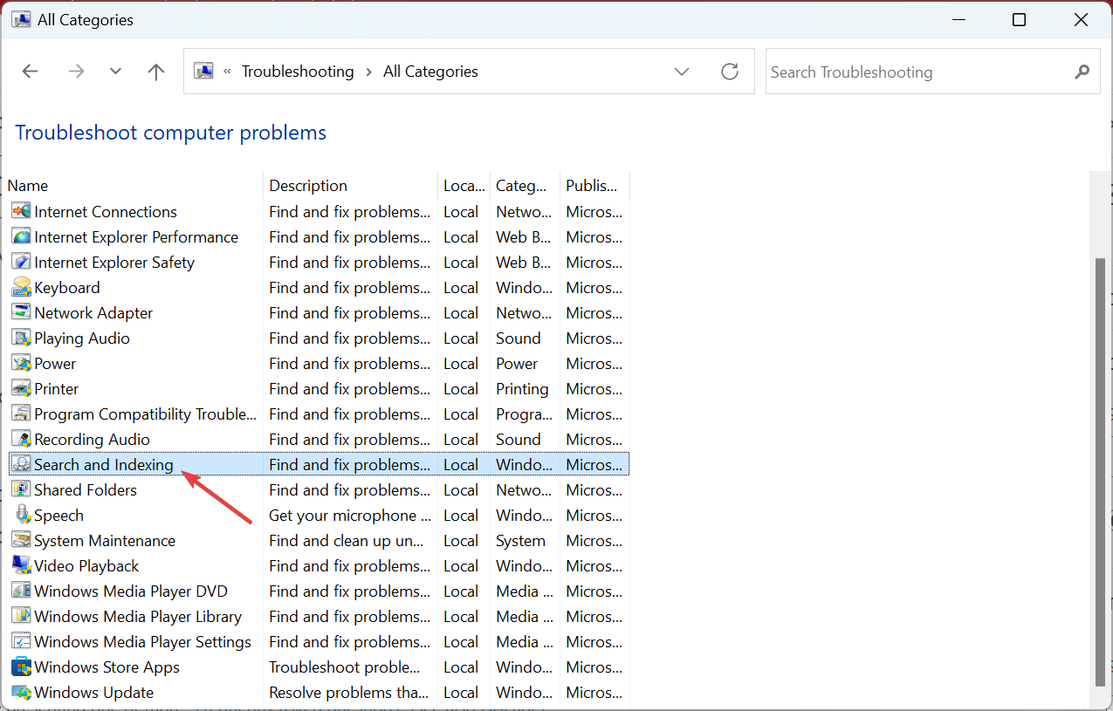This screenshot has width=1113, height=711.
Task: Click the Program Compatibility Troubleshooter icon
Action: 21,414
